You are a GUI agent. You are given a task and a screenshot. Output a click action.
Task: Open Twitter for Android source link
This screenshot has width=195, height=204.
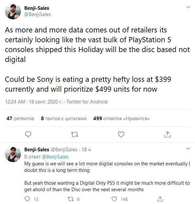pos(87,102)
